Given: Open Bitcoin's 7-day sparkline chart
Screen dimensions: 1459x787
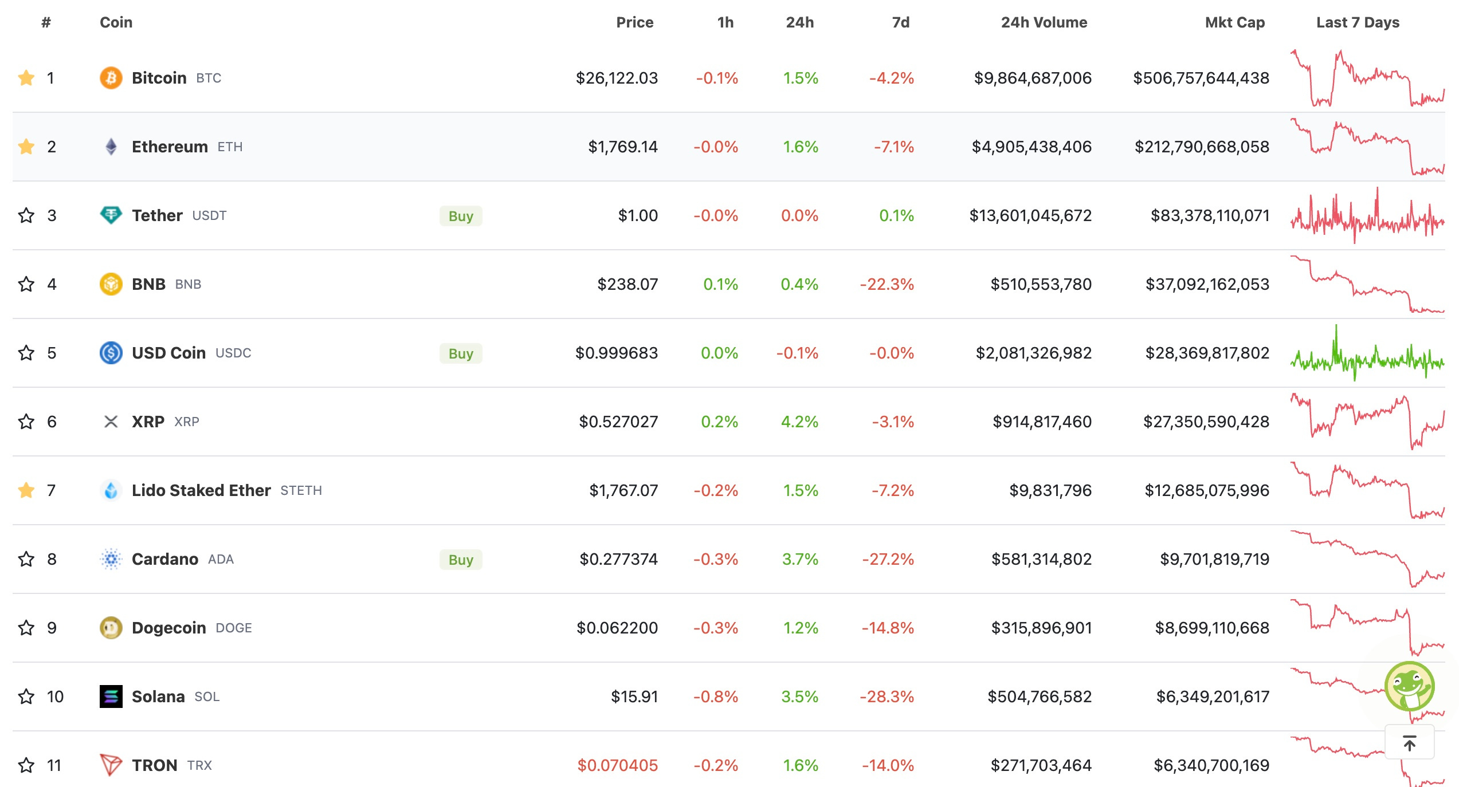Looking at the screenshot, I should pyautogui.click(x=1367, y=78).
